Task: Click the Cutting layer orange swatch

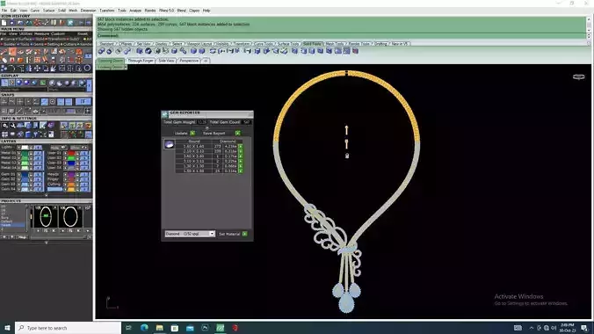Action: pos(71,185)
